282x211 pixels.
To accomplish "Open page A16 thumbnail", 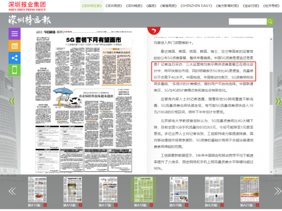I will pos(73,189).
